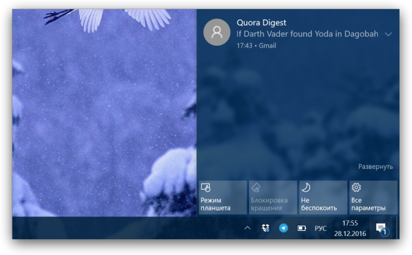Toggle the Не беспокоить quick action
412x255 pixels.
[x=323, y=197]
